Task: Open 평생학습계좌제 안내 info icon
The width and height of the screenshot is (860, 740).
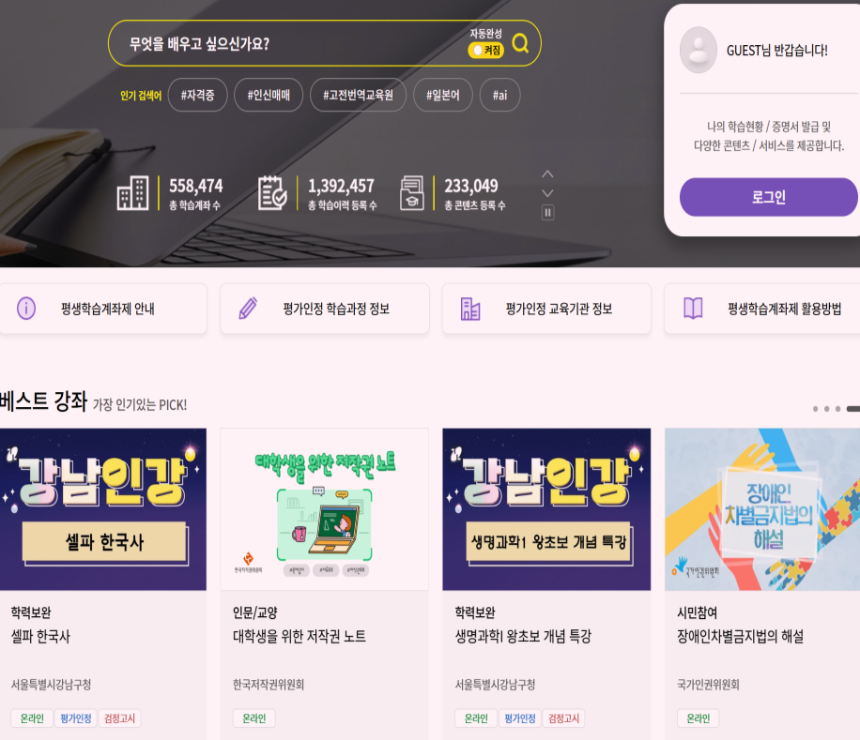Action: point(26,309)
